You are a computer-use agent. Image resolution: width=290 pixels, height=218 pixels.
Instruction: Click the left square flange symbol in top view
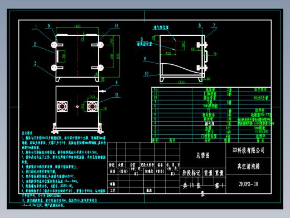click(62, 106)
